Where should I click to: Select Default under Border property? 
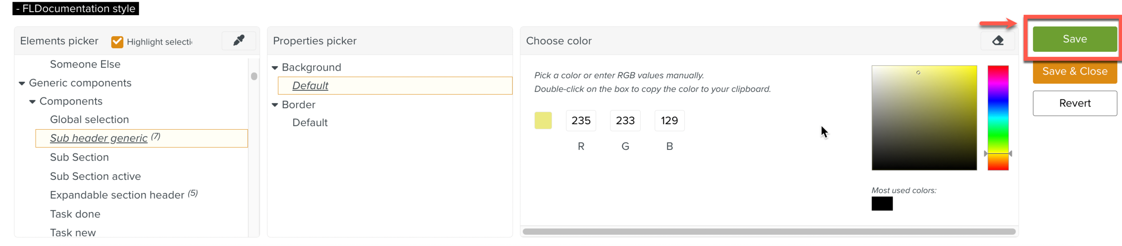(310, 123)
